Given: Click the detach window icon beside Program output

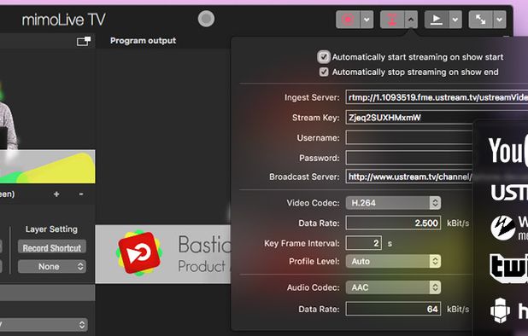Looking at the screenshot, I should 84,41.
